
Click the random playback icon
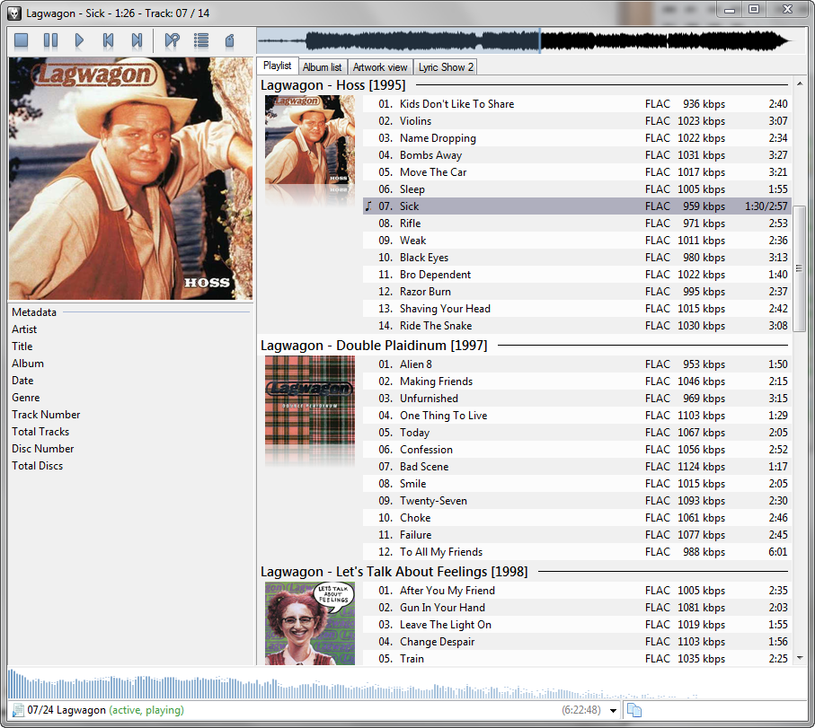coord(172,40)
